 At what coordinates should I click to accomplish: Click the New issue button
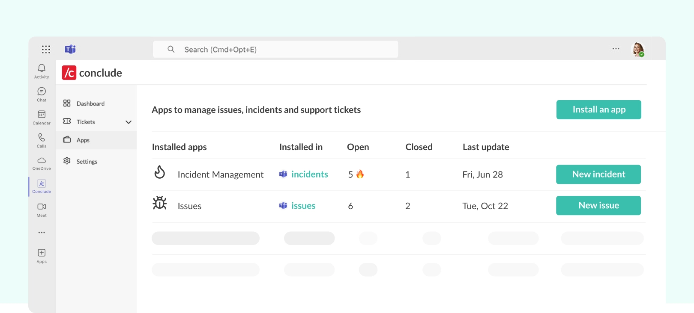click(598, 206)
